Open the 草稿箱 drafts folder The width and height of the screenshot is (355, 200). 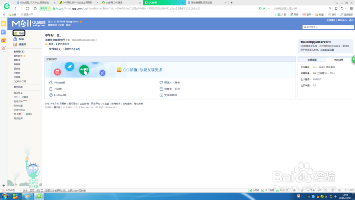pos(17,64)
